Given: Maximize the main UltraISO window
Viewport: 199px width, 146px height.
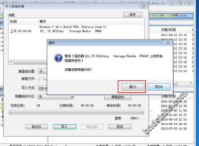Looking at the screenshot, I should 180,3.
